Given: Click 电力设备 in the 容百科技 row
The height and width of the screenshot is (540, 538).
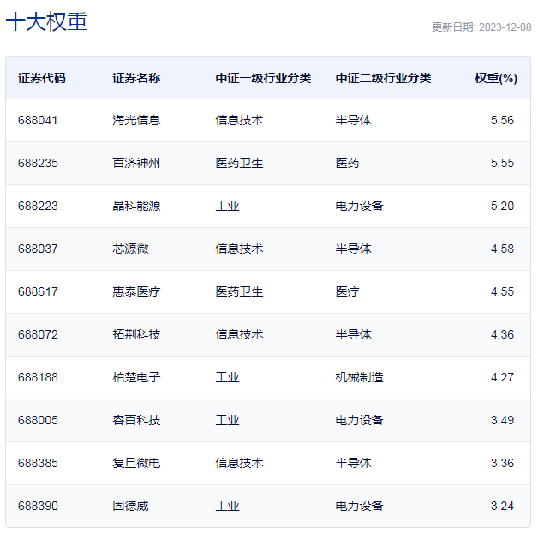Looking at the screenshot, I should (359, 420).
